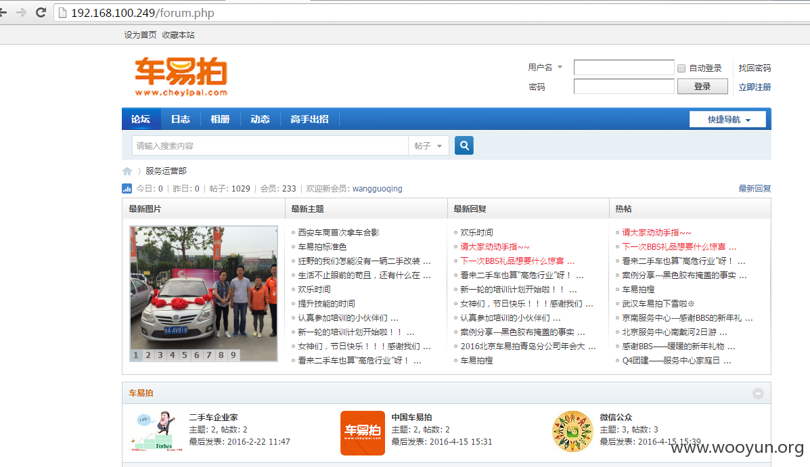810x467 pixels.
Task: Open hot post 感谢BBS——暖暖的新年礼物
Action: click(678, 346)
